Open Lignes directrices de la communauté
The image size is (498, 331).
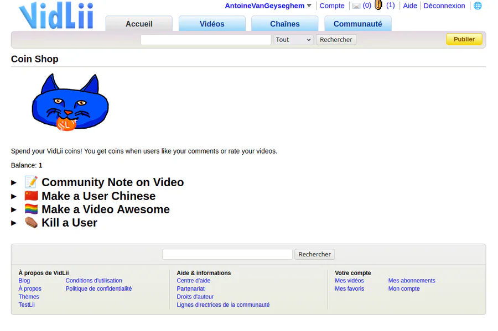tap(223, 304)
